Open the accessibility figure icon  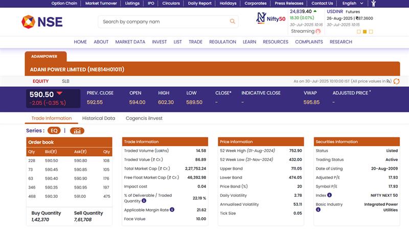point(374,3)
